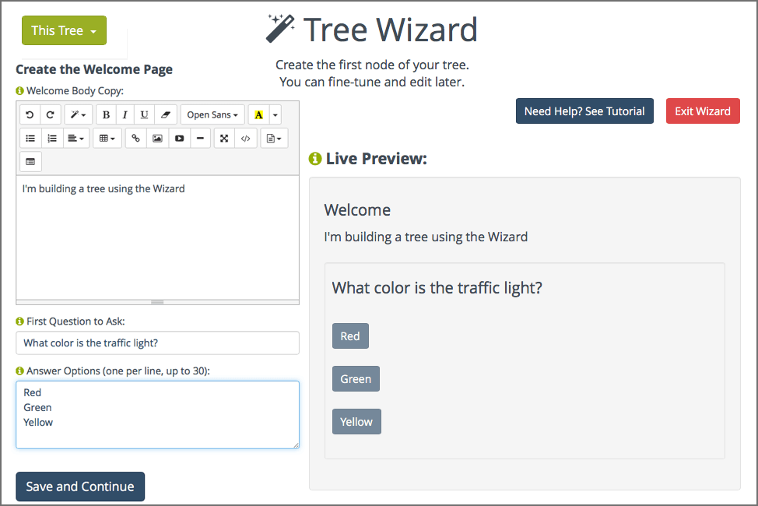758x506 pixels.
Task: Toggle fullscreen editor mode
Action: 224,139
